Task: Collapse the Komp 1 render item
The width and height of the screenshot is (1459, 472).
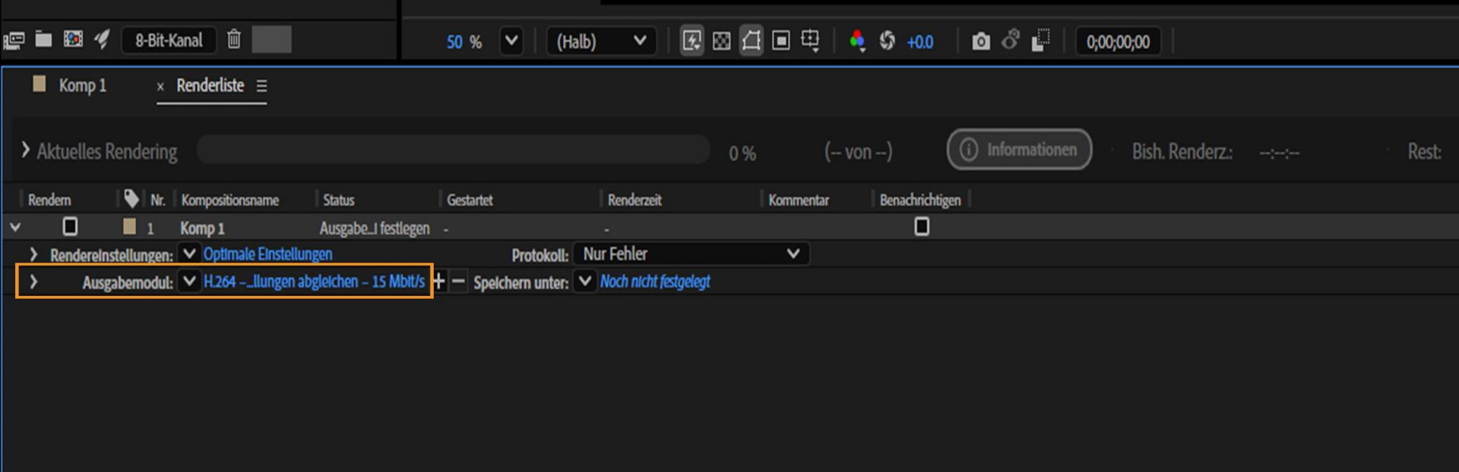Action: coord(15,226)
